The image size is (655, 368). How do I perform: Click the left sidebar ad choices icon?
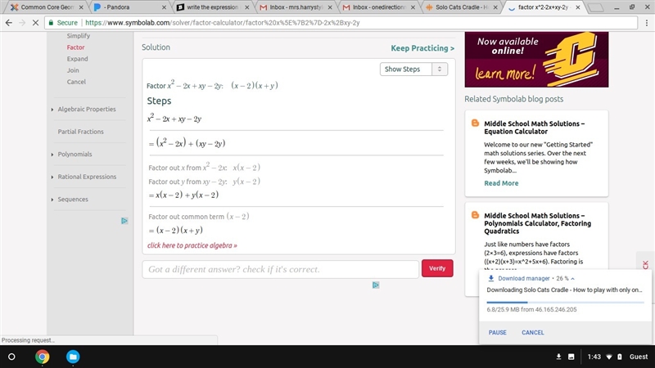[x=124, y=221]
